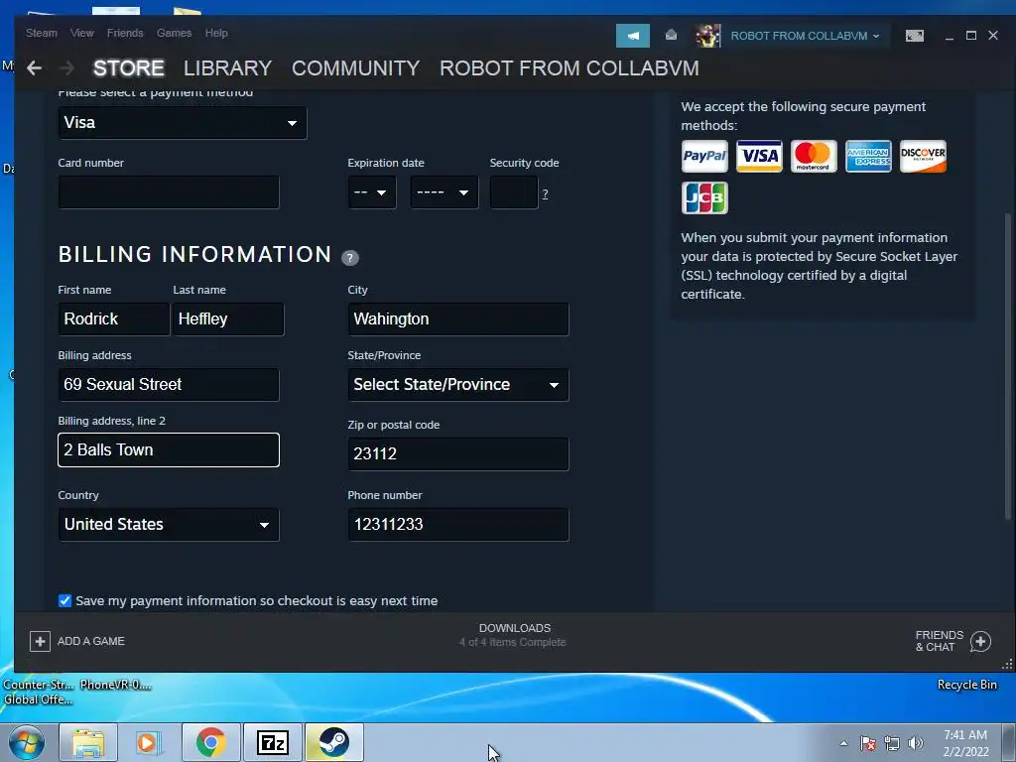Open the Steam menu

(42, 33)
